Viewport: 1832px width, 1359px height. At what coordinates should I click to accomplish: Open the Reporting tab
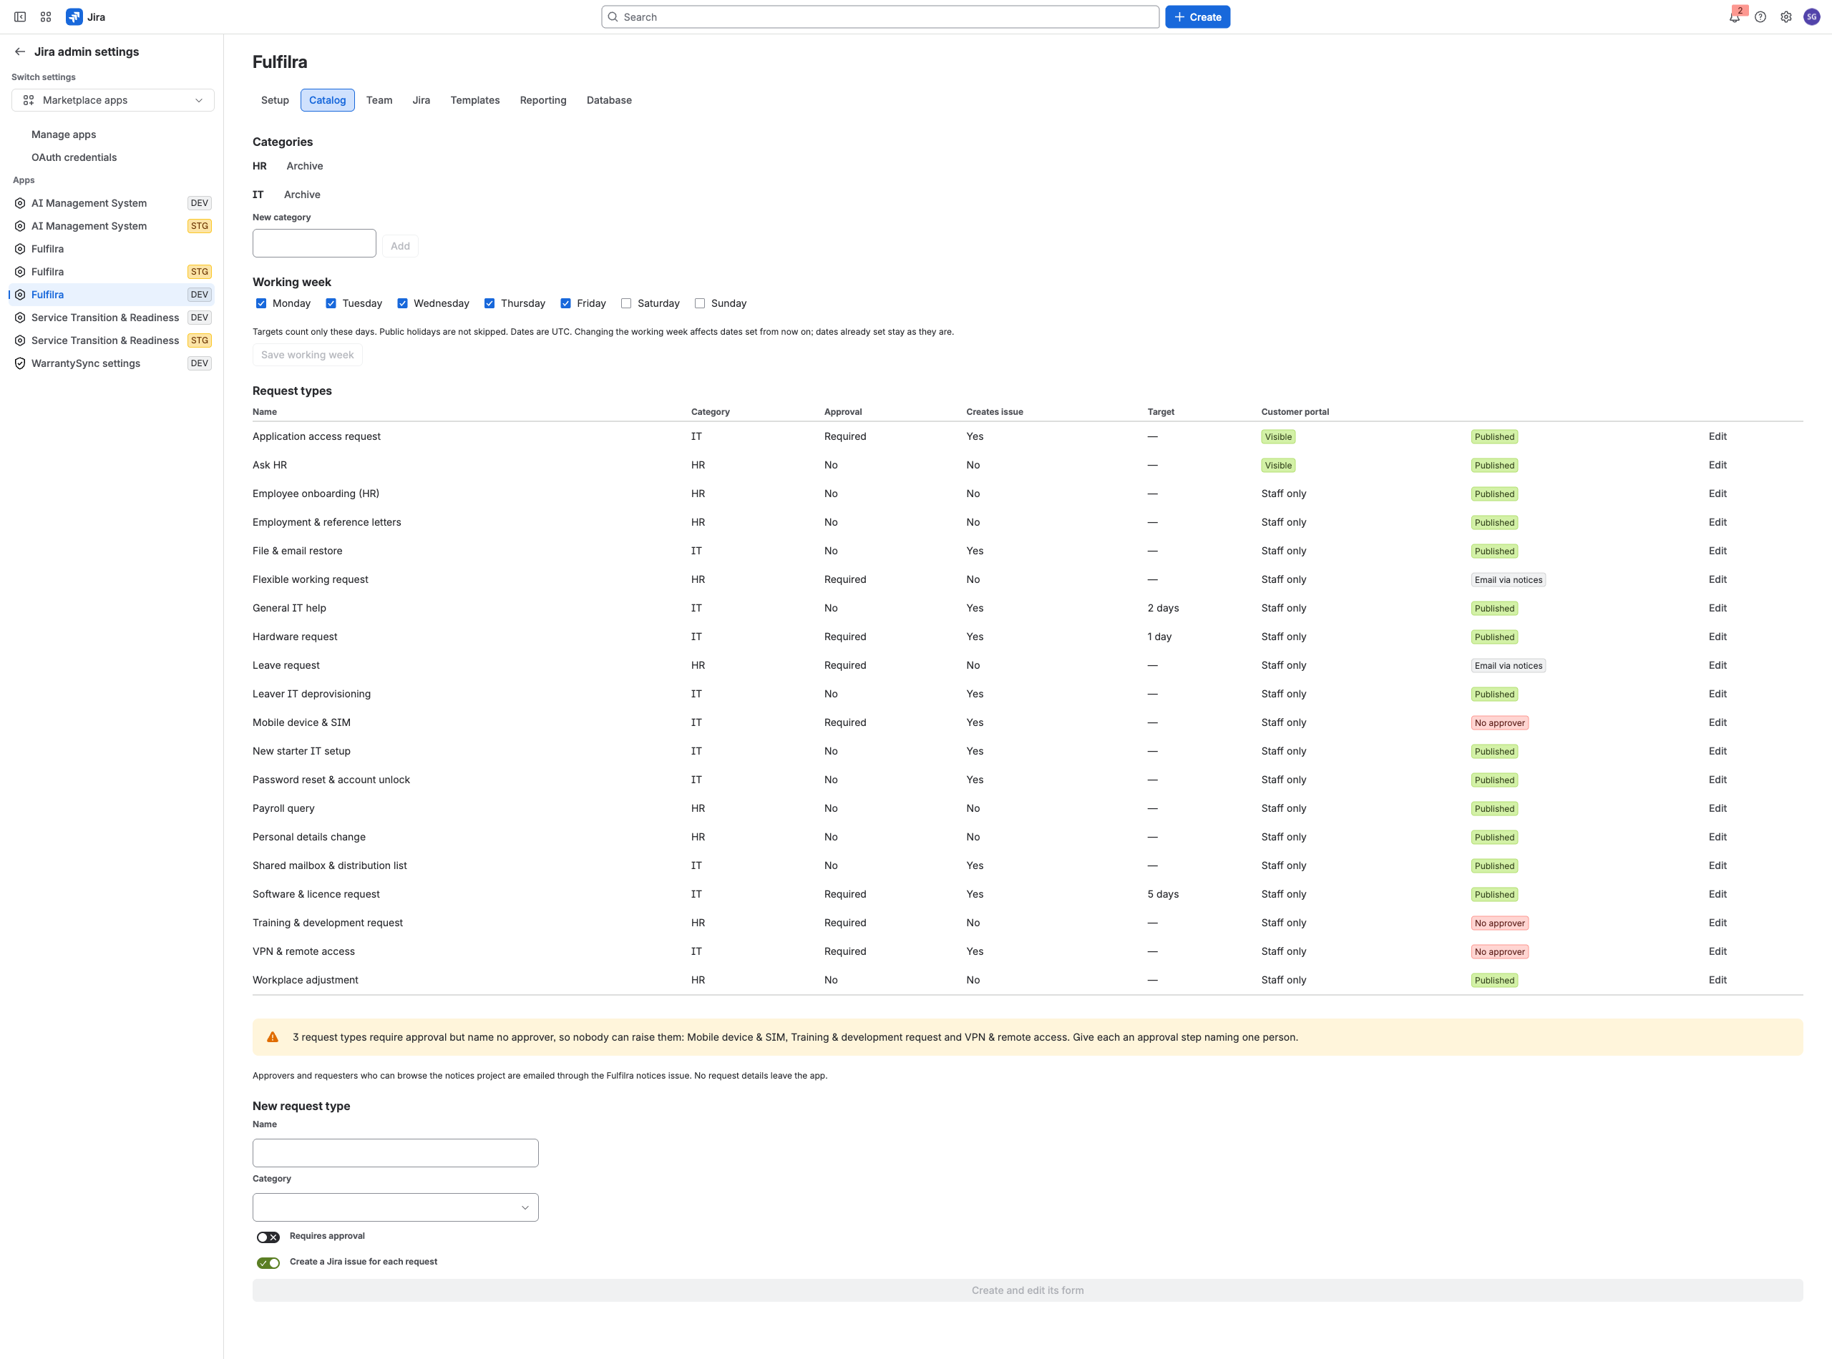pyautogui.click(x=543, y=100)
